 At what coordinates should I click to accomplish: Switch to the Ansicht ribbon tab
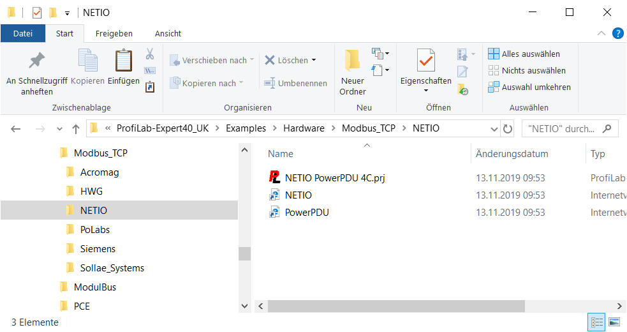tap(168, 34)
